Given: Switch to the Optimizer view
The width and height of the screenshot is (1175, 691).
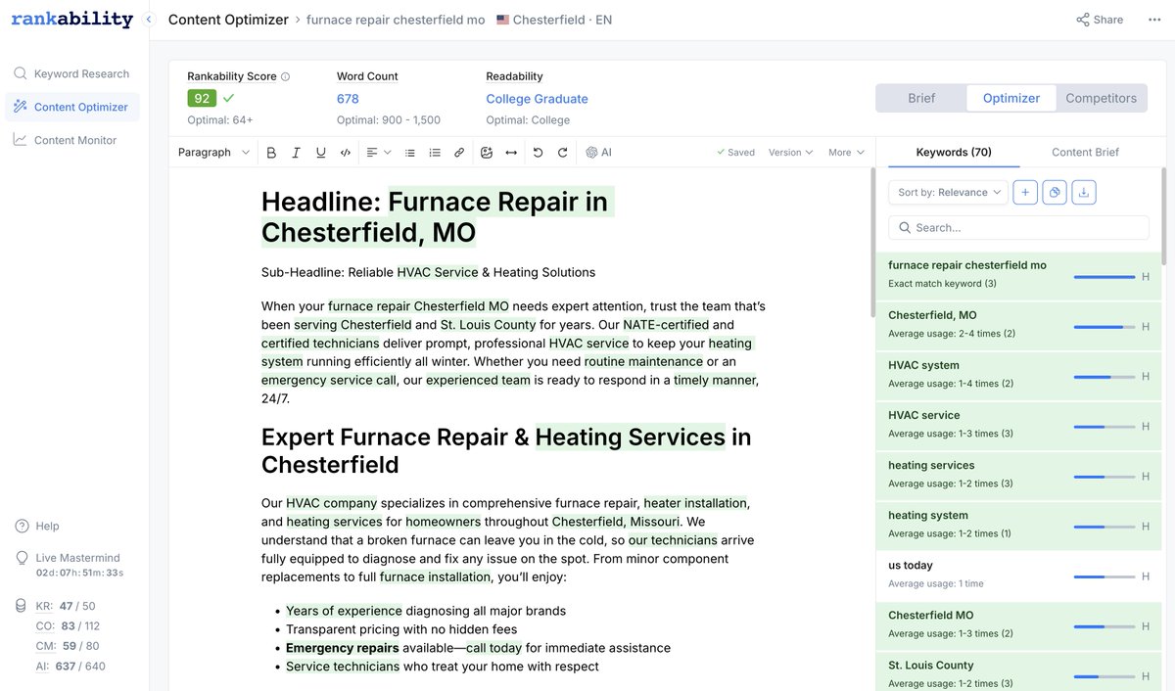Looking at the screenshot, I should [1011, 98].
